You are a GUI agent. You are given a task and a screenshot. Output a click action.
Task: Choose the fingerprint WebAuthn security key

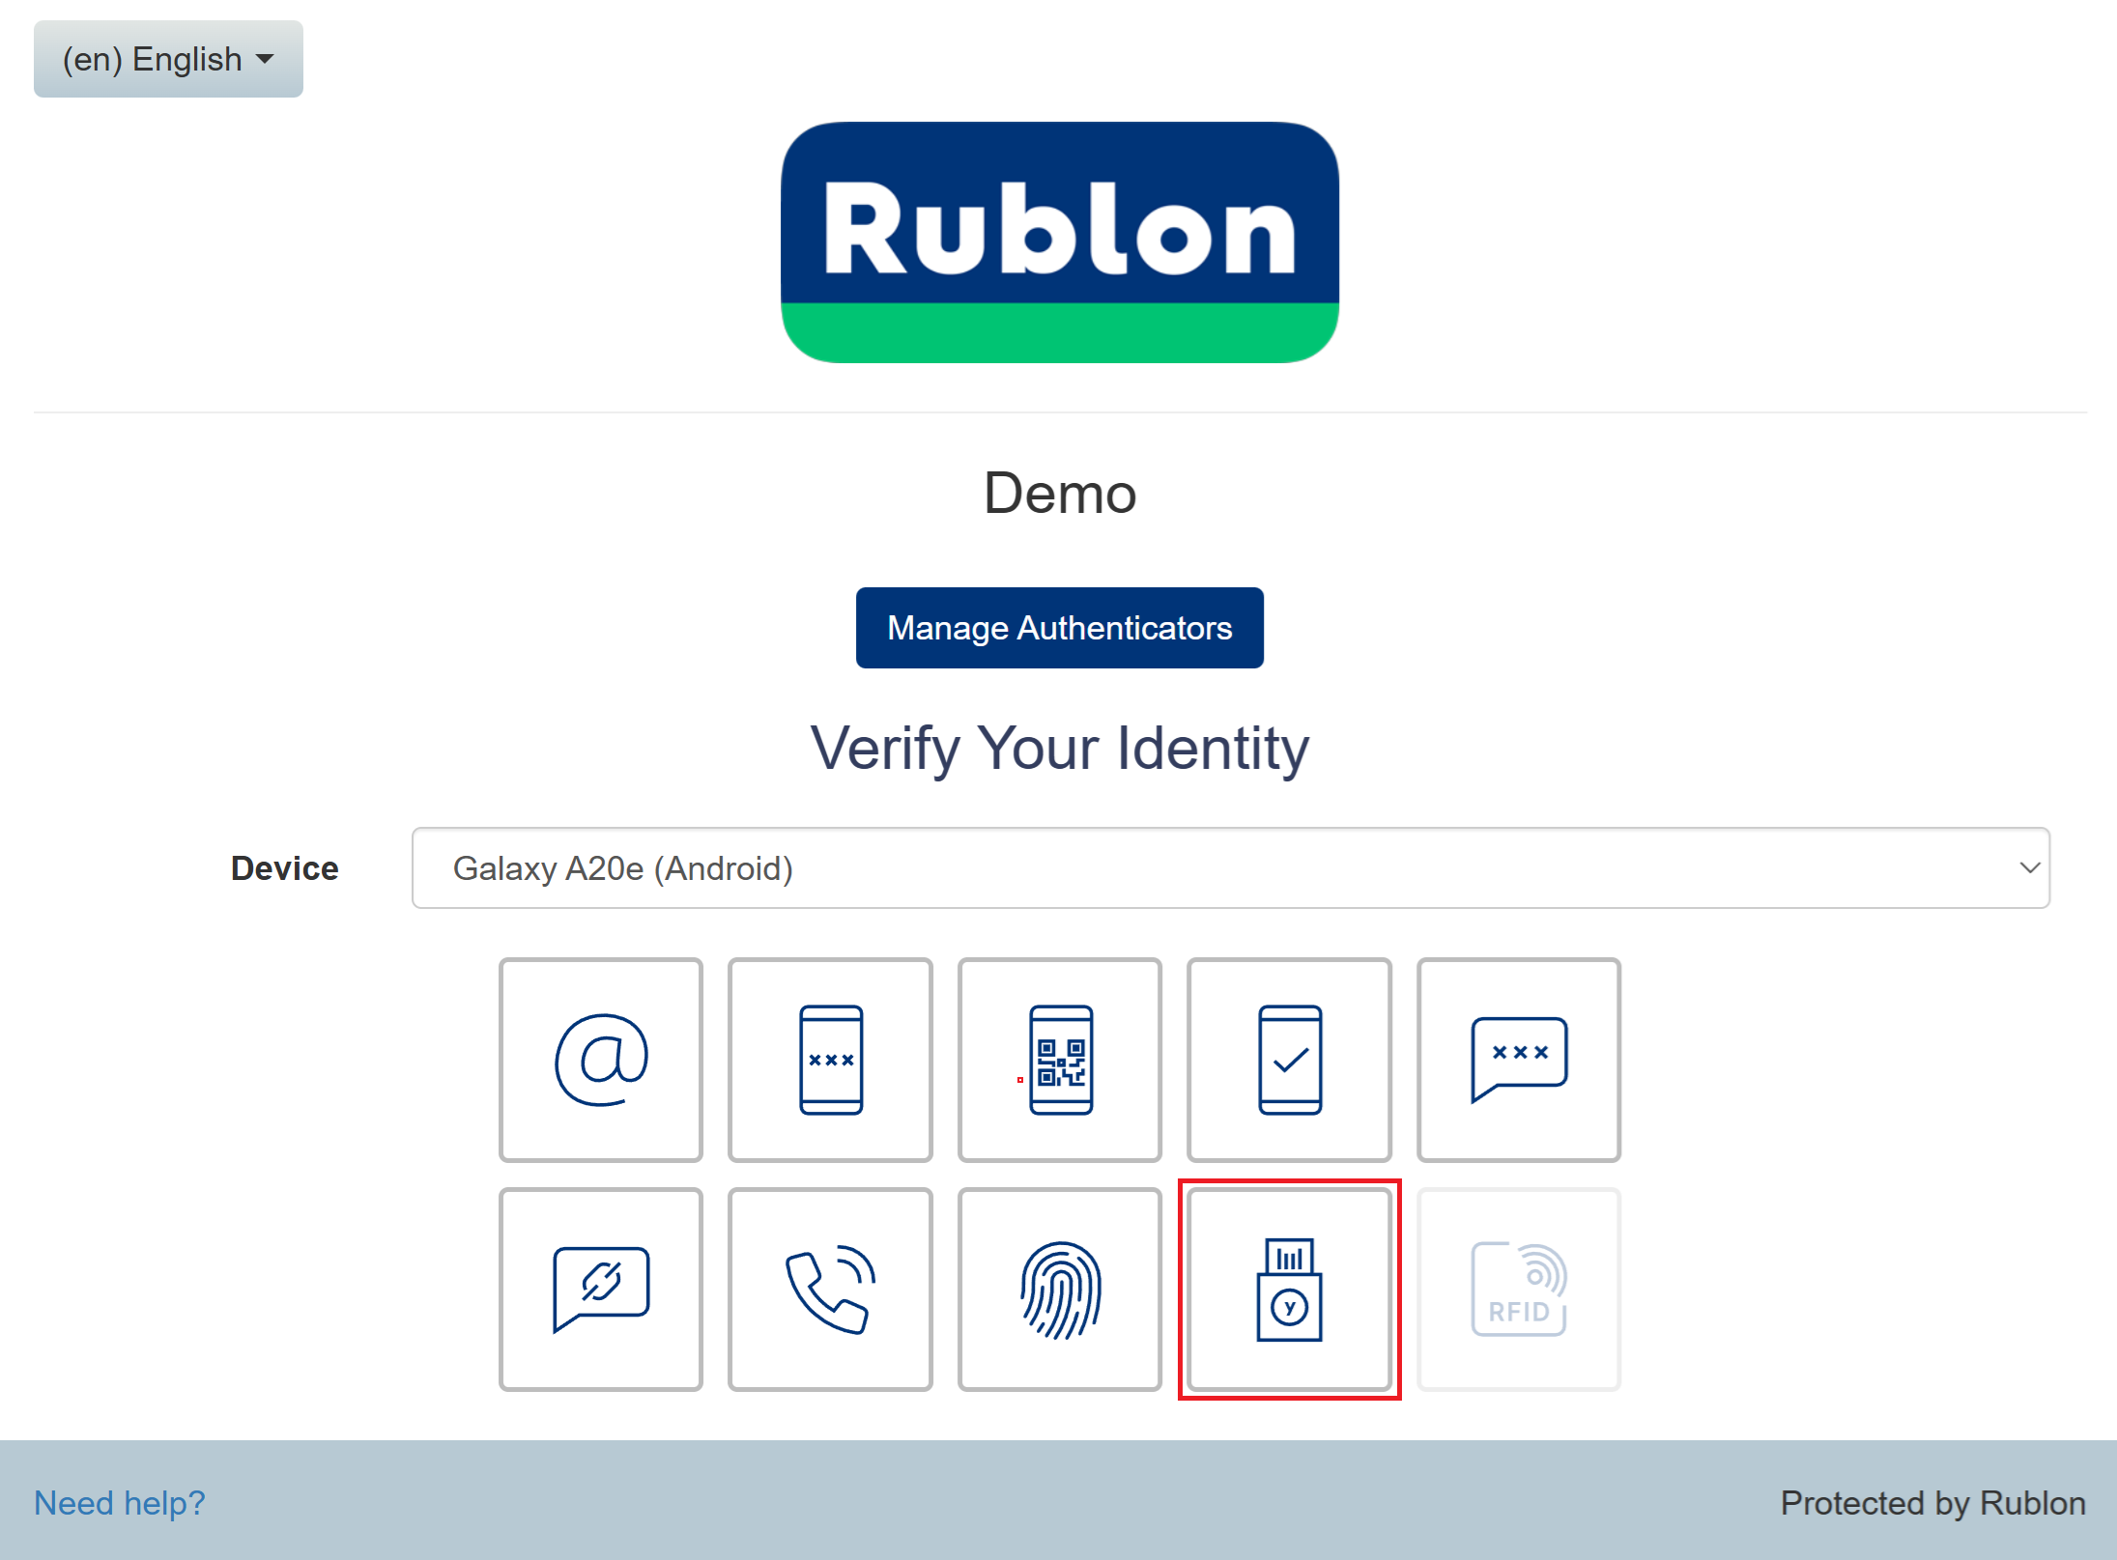tap(1060, 1290)
